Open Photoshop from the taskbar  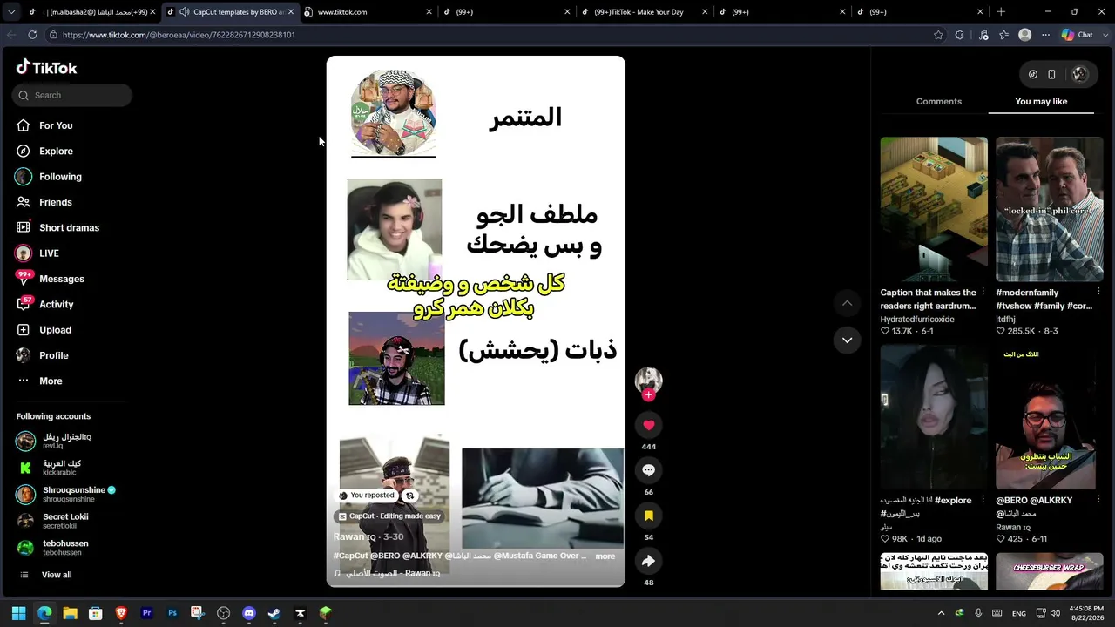point(172,613)
